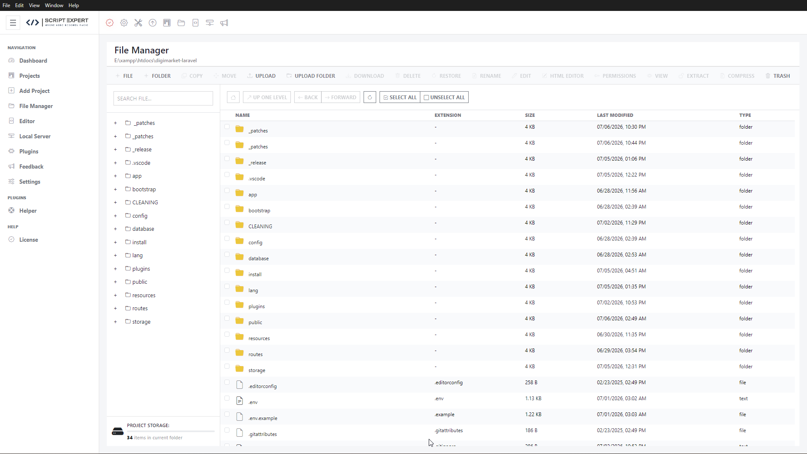Screen dimensions: 807x454
Task: Open the kanban board projects icon in toolbar
Action: click(x=167, y=23)
